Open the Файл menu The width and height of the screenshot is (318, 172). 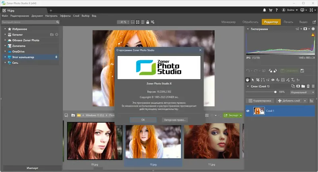pos(5,16)
